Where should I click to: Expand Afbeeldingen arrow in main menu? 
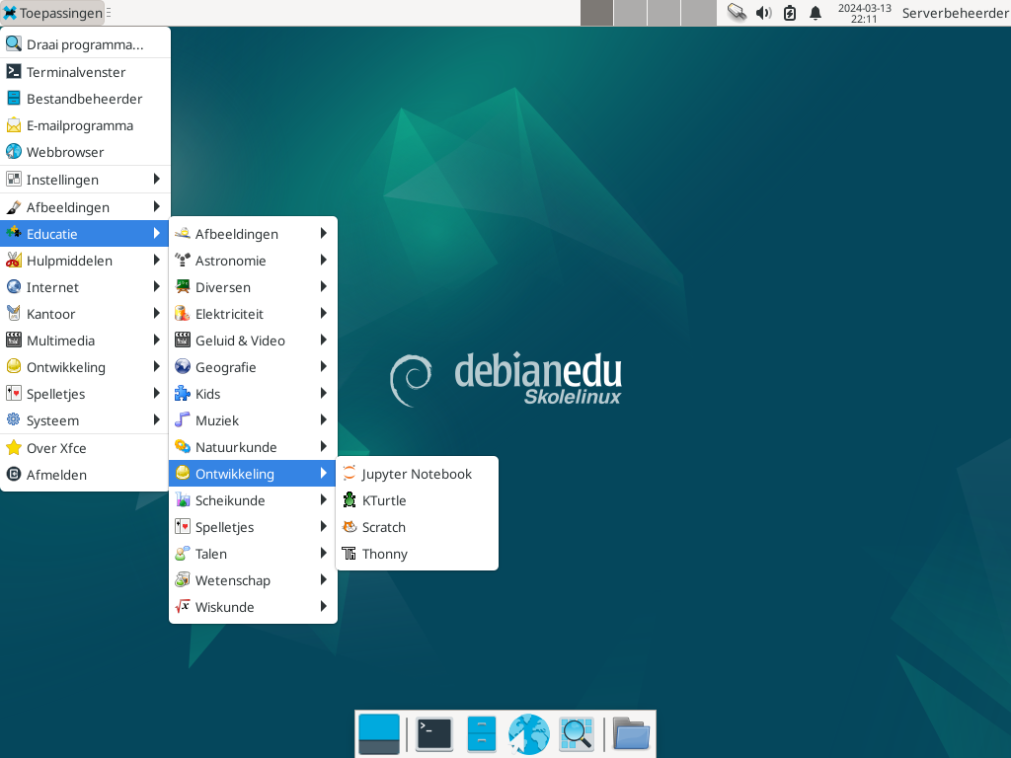click(157, 207)
